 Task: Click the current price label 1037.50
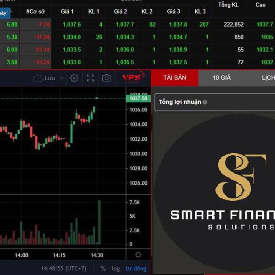(x=138, y=99)
